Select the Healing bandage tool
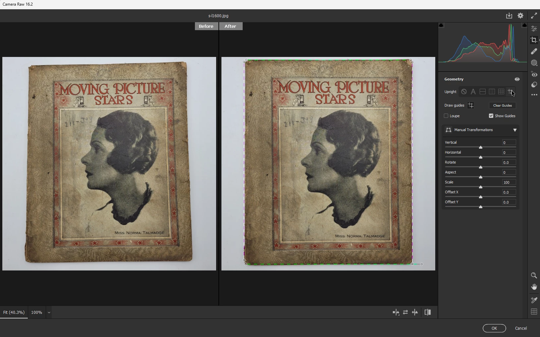 [534, 51]
